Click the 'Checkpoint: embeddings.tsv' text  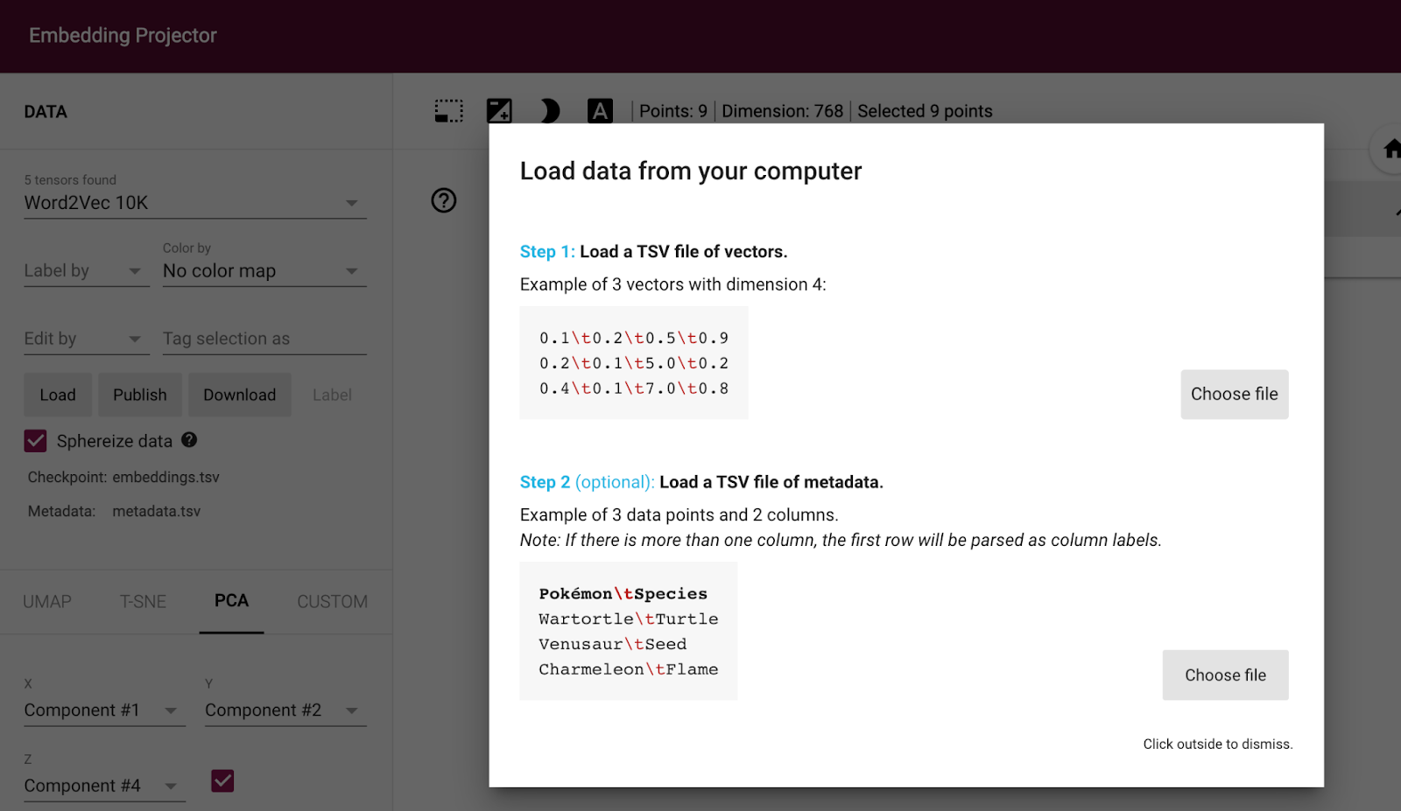pos(123,477)
